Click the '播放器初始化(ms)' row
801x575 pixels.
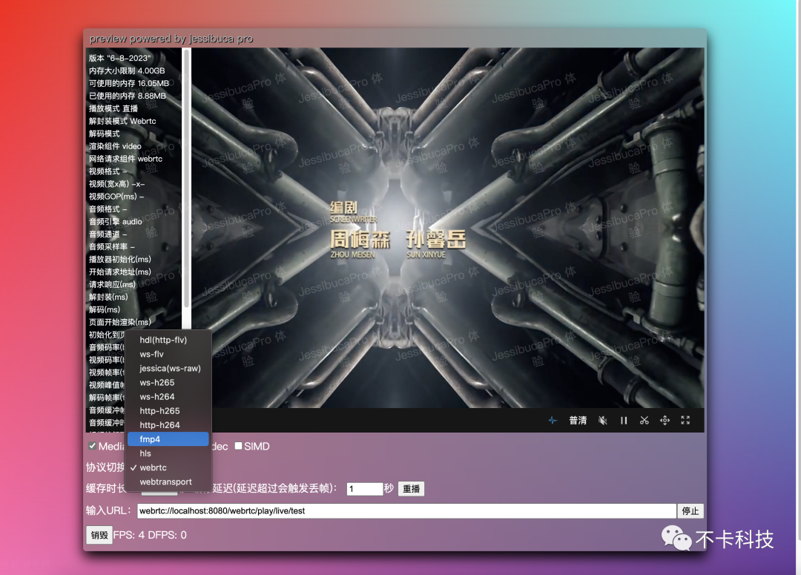click(120, 260)
